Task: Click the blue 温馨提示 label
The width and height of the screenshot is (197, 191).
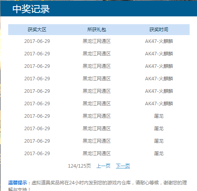Action: click(x=18, y=183)
